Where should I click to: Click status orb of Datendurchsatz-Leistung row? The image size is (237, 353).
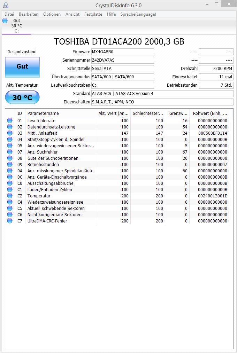coord(10,127)
